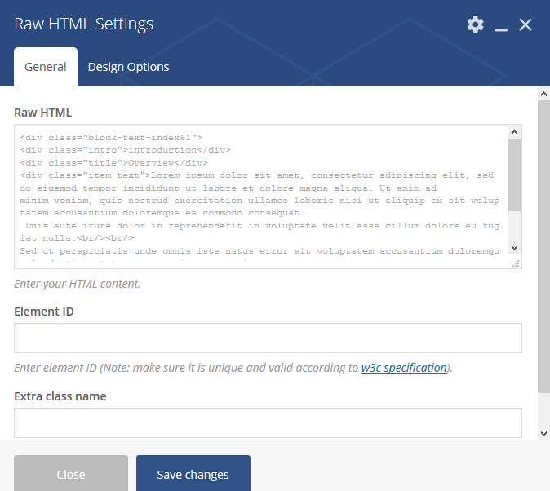Switch to the General tab
This screenshot has width=550, height=491.
click(x=46, y=67)
